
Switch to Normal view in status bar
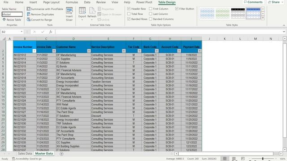(225, 159)
